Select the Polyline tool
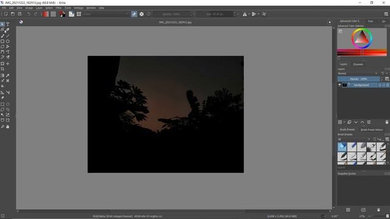Image resolution: width=390 pixels, height=219 pixels. coord(8,46)
